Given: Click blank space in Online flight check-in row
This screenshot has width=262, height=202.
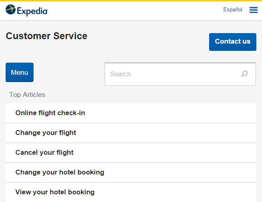Looking at the screenshot, I should pyautogui.click(x=170, y=113).
